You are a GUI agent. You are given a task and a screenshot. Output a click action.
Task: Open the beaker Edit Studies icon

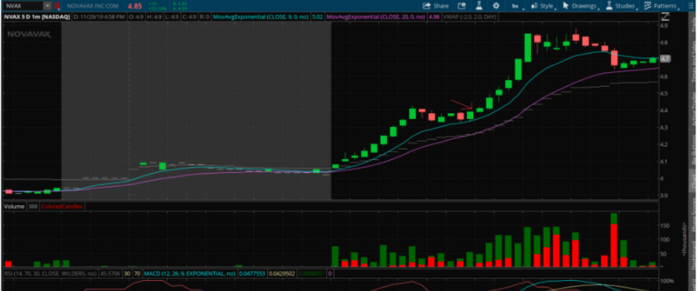(479, 5)
